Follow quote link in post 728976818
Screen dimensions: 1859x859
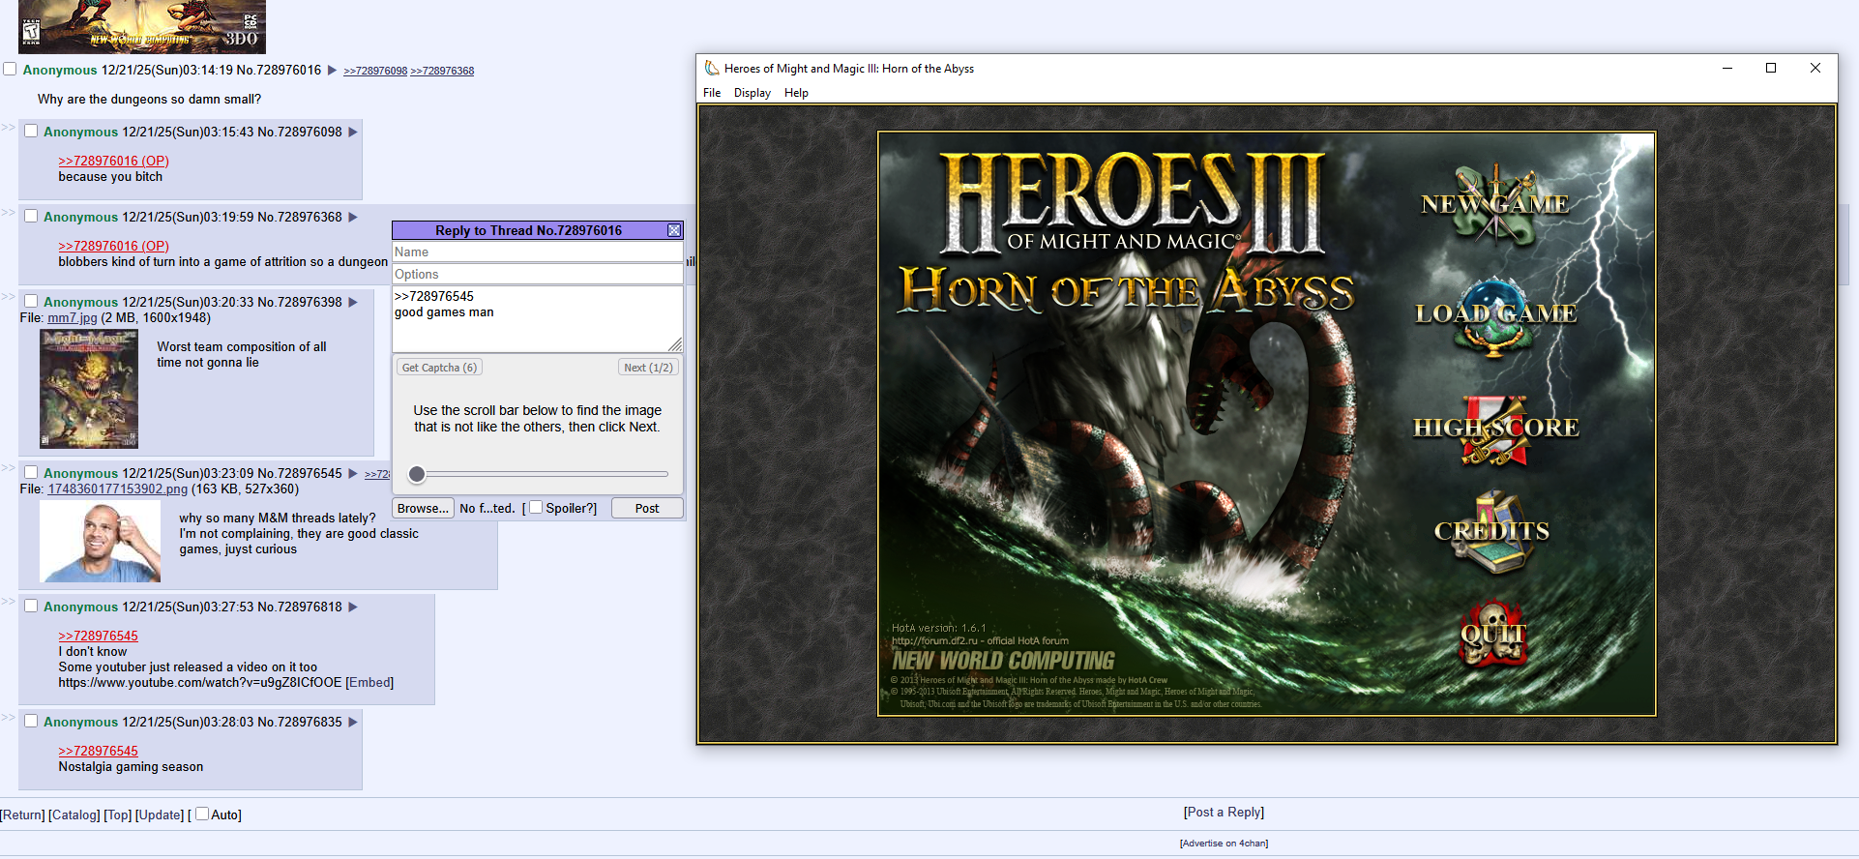(98, 636)
